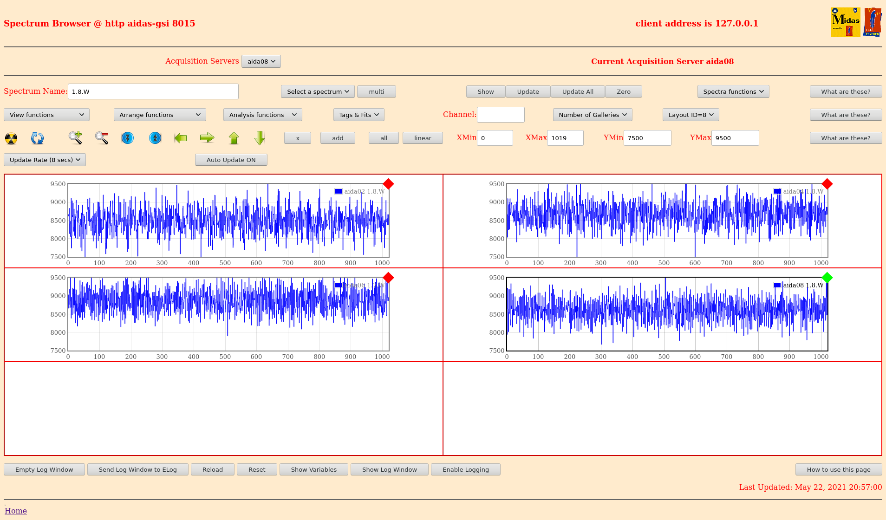Click the green up arrow icon
886x520 pixels.
[x=234, y=138]
